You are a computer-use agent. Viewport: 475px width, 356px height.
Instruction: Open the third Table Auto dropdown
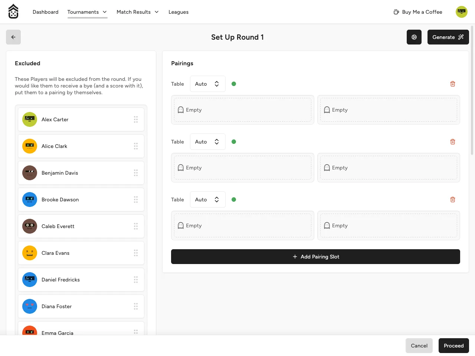click(208, 200)
